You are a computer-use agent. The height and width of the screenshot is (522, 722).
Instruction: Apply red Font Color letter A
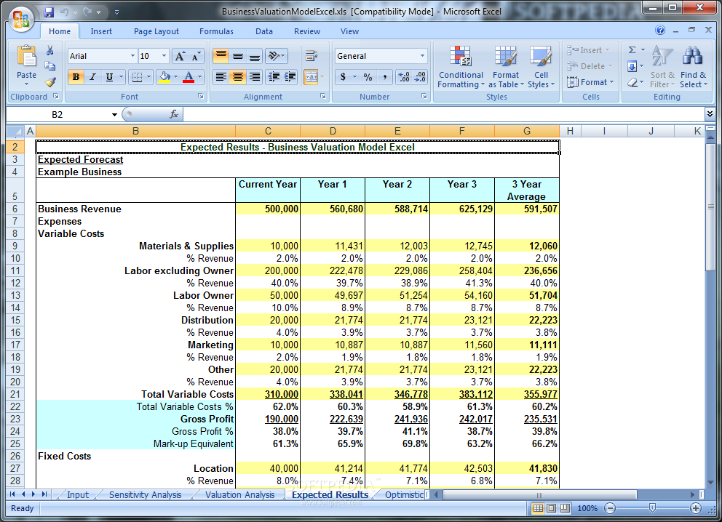(189, 77)
